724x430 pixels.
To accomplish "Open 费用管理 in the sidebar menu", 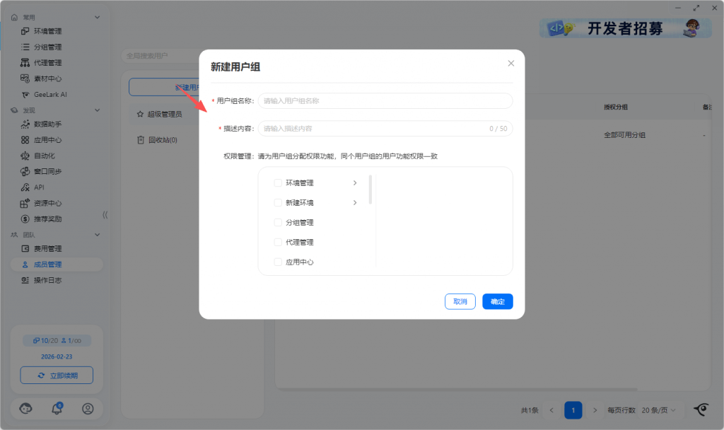I will point(47,249).
